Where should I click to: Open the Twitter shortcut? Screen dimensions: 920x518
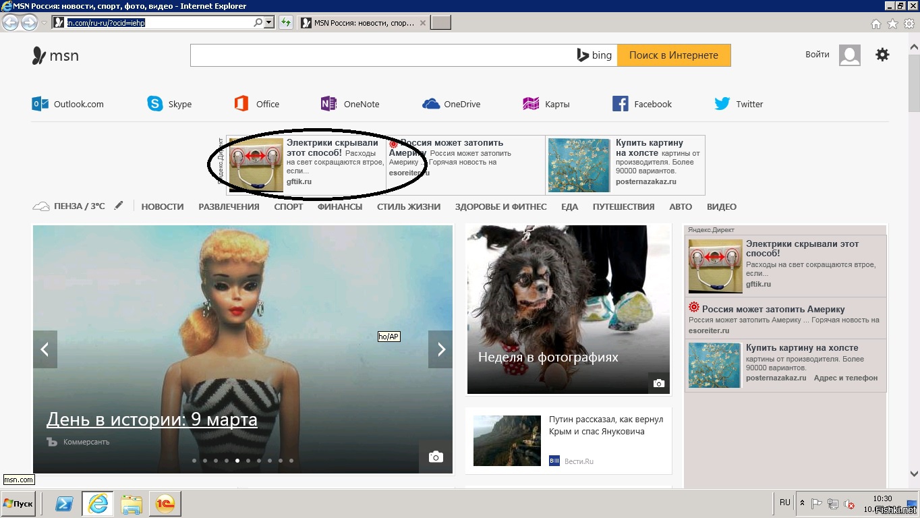pos(739,104)
